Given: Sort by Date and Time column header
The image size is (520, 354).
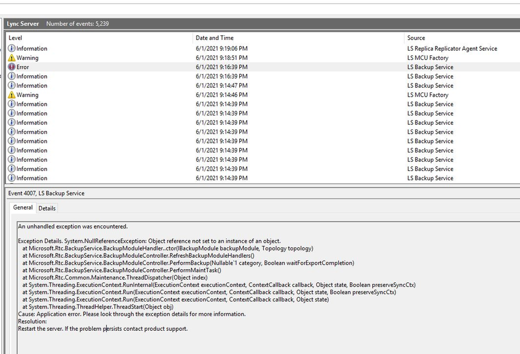Looking at the screenshot, I should point(215,38).
